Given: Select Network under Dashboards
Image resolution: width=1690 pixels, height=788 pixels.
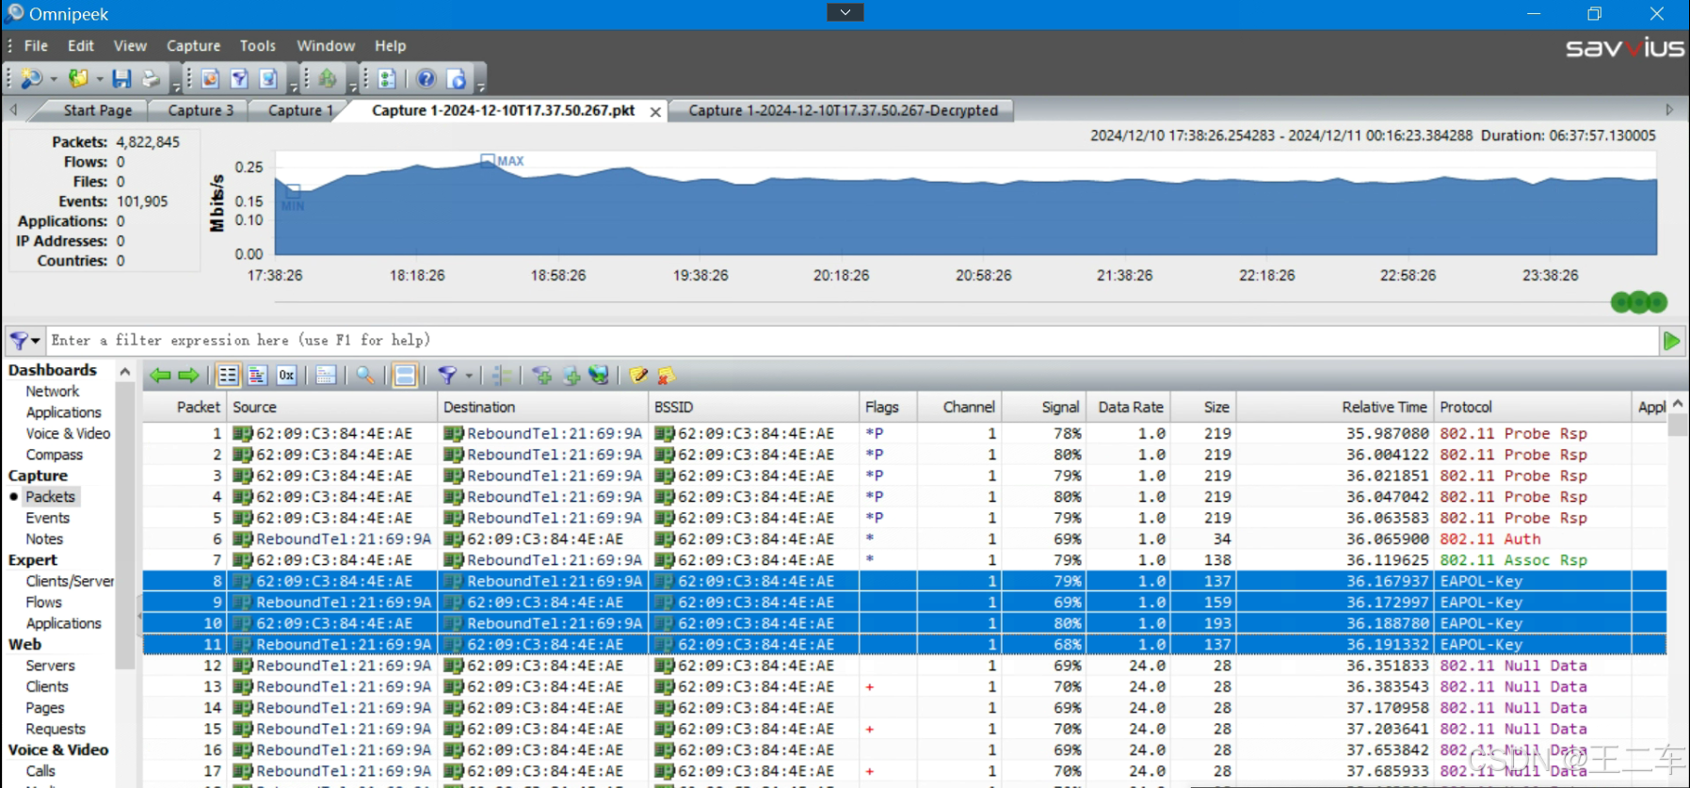Looking at the screenshot, I should [53, 391].
